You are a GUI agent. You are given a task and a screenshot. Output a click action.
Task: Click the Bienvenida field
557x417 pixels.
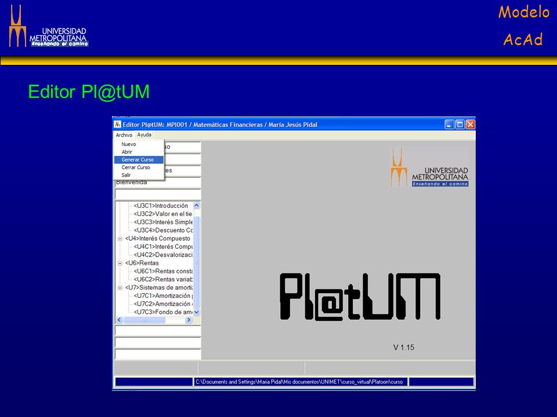click(x=158, y=182)
